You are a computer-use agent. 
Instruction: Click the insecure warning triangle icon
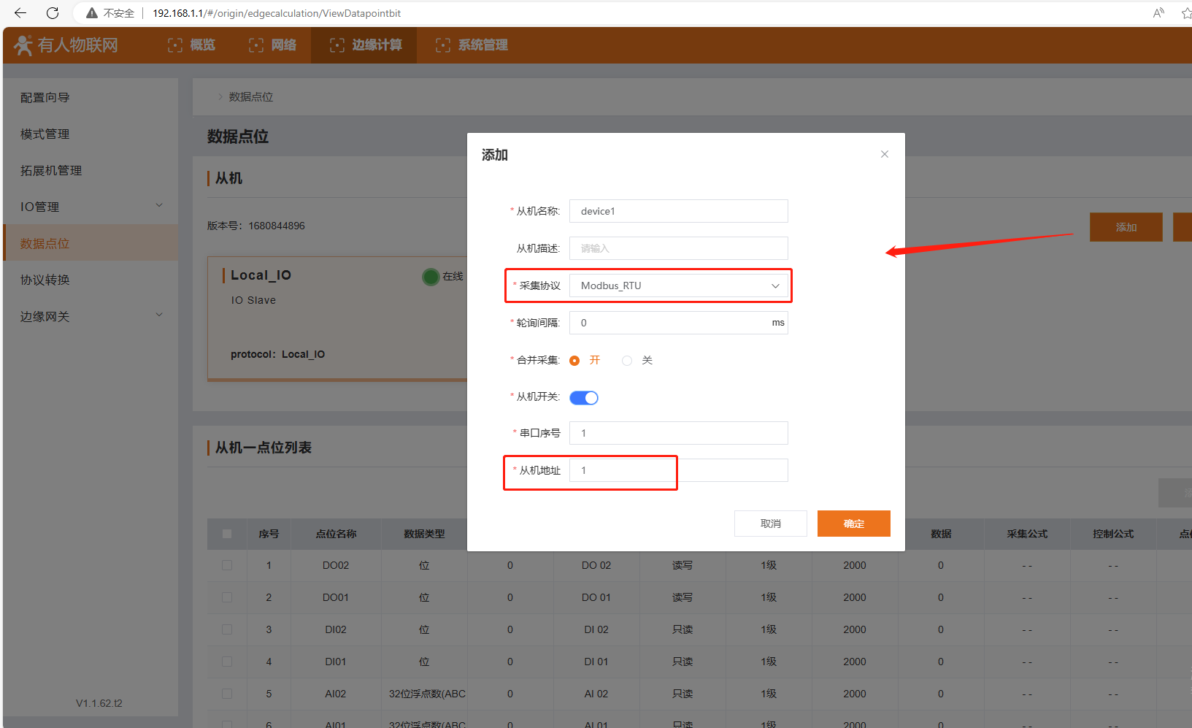(x=92, y=13)
